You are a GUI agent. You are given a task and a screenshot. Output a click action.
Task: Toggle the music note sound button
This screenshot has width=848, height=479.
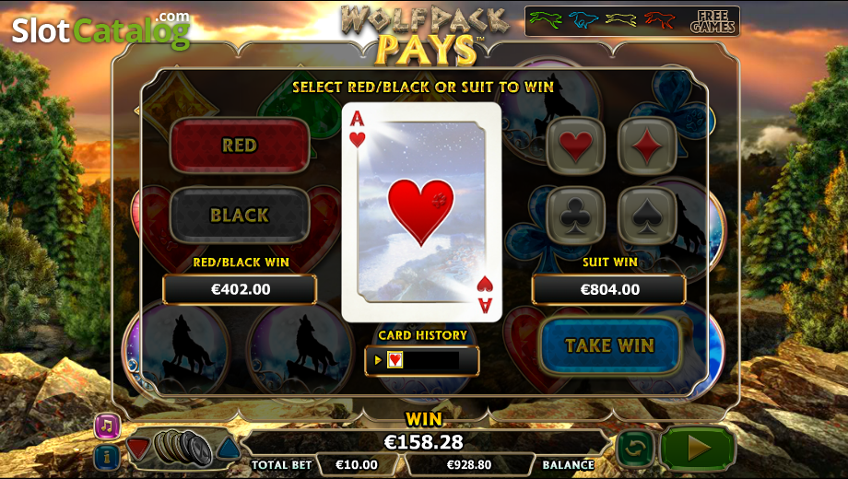click(107, 426)
